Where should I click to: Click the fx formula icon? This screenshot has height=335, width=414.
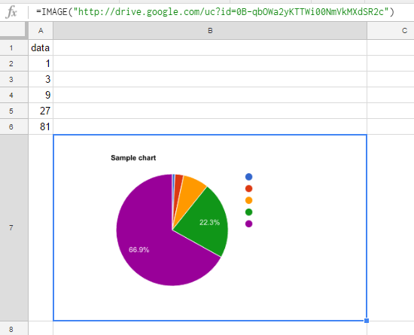(11, 12)
